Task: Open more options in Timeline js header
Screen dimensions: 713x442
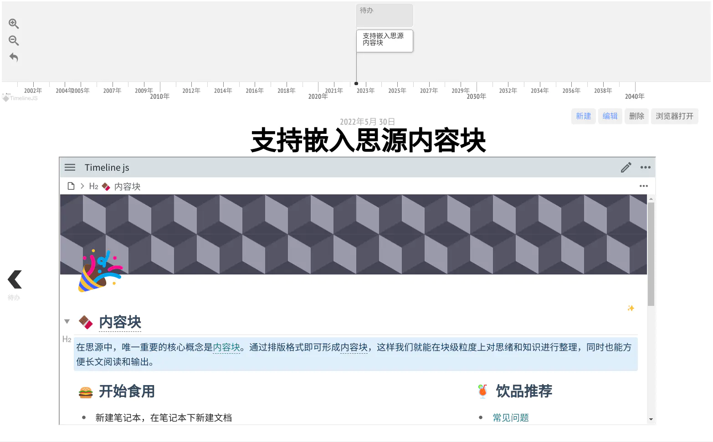Action: tap(646, 168)
